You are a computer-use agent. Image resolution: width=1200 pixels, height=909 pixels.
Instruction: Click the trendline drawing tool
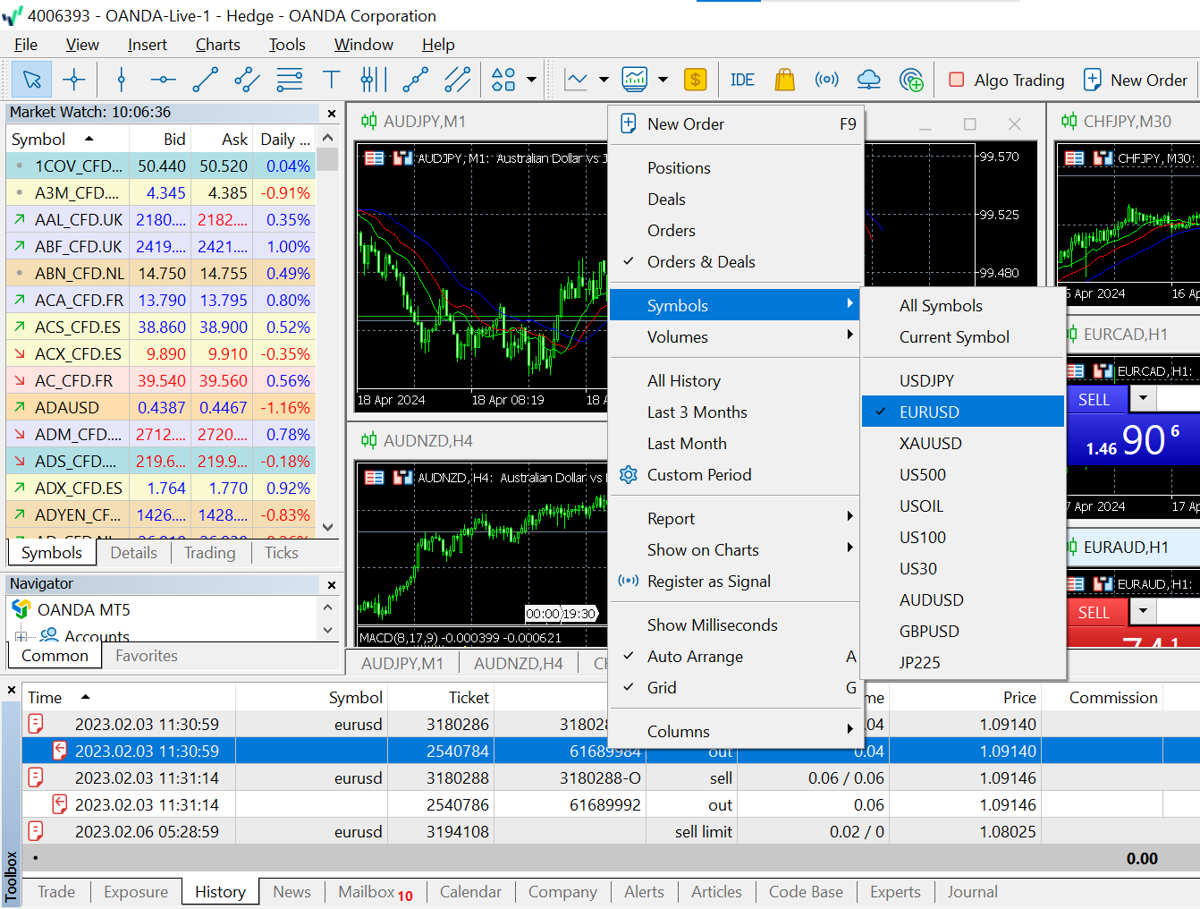tap(205, 80)
